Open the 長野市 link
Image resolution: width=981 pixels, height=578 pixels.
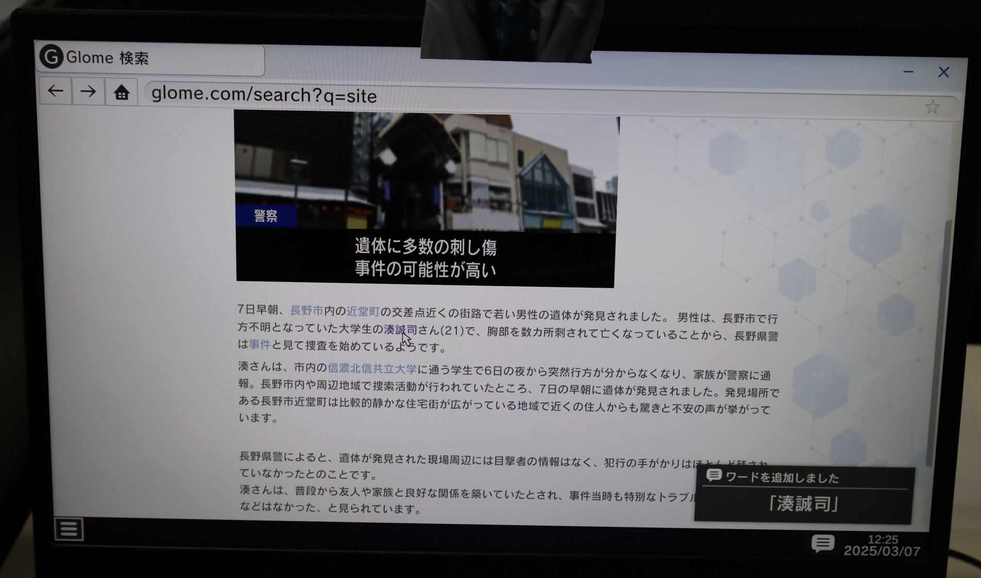[307, 310]
